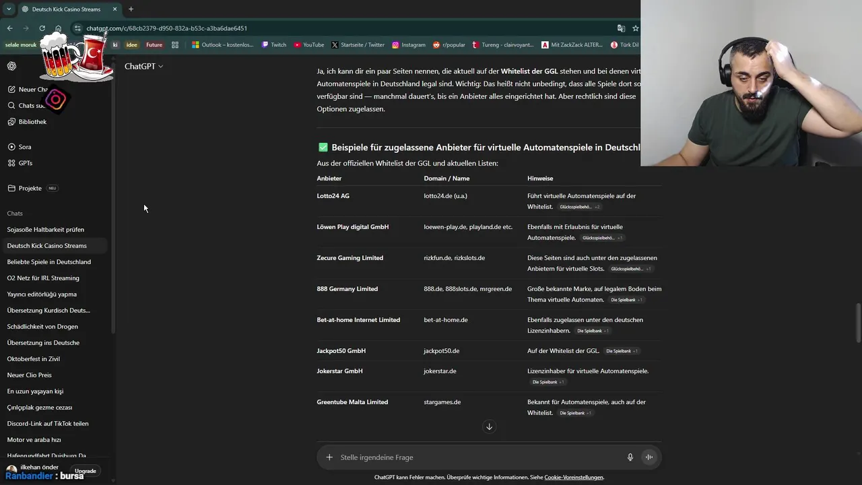Open Mit ZackZack ALTER bookmark

coord(572,45)
